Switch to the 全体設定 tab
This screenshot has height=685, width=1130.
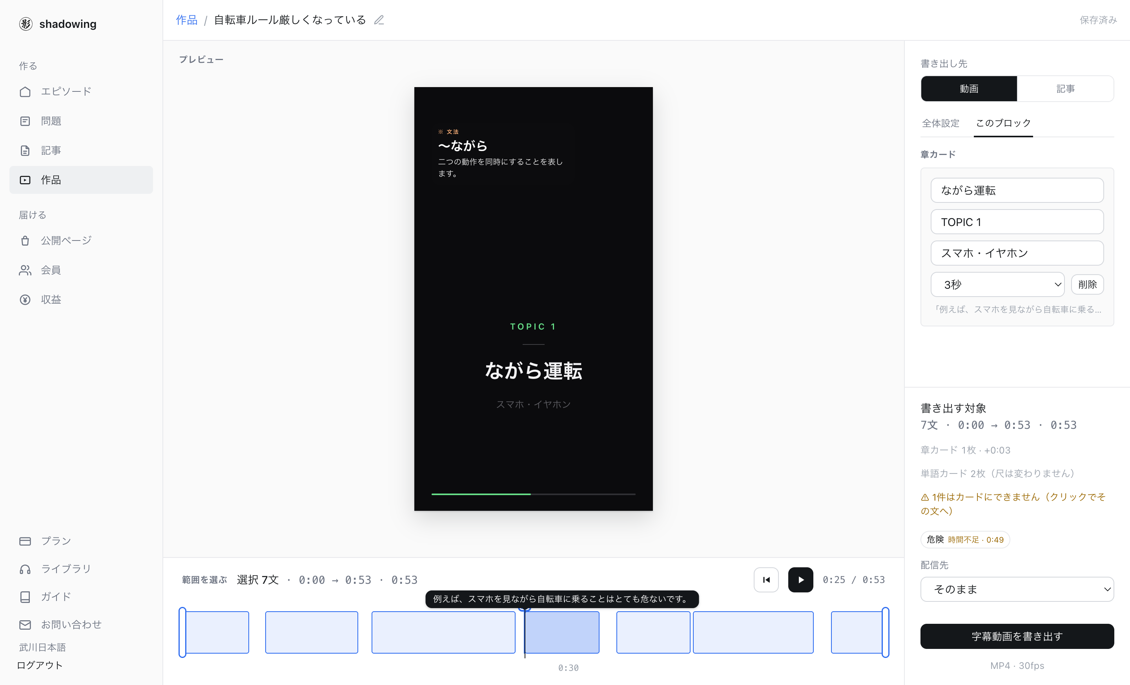pyautogui.click(x=940, y=123)
